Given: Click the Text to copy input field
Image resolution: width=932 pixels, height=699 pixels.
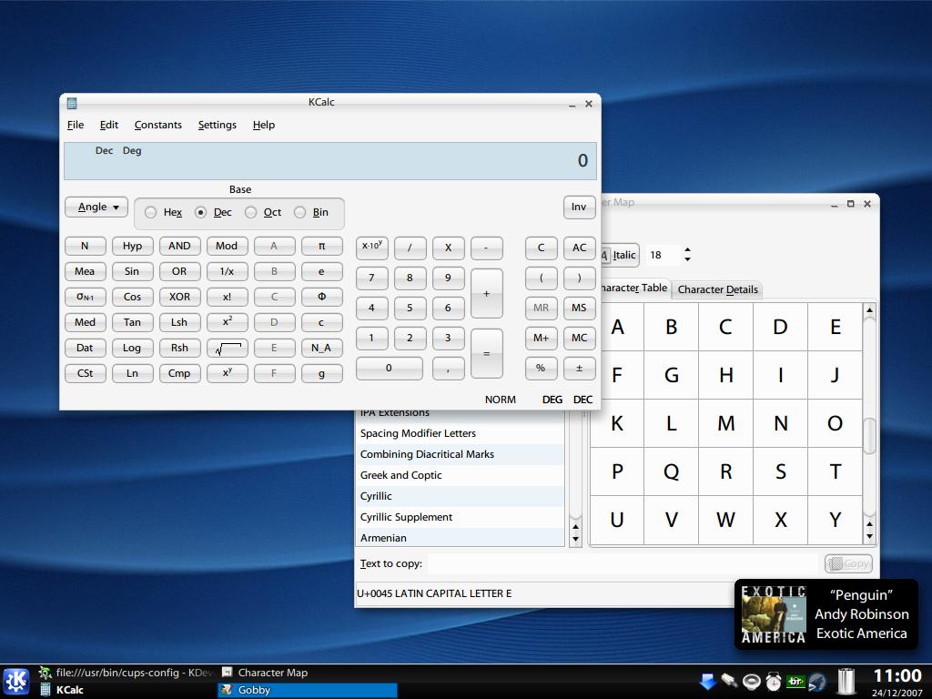Looking at the screenshot, I should tap(624, 563).
